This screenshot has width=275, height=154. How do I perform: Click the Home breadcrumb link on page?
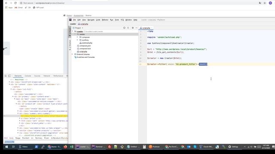pyautogui.click(x=69, y=15)
